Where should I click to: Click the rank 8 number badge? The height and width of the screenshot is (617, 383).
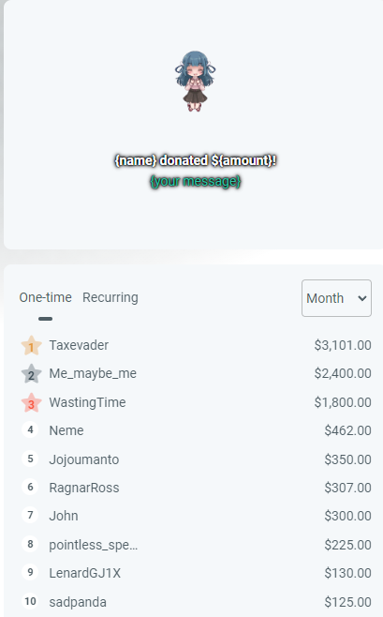(x=30, y=544)
